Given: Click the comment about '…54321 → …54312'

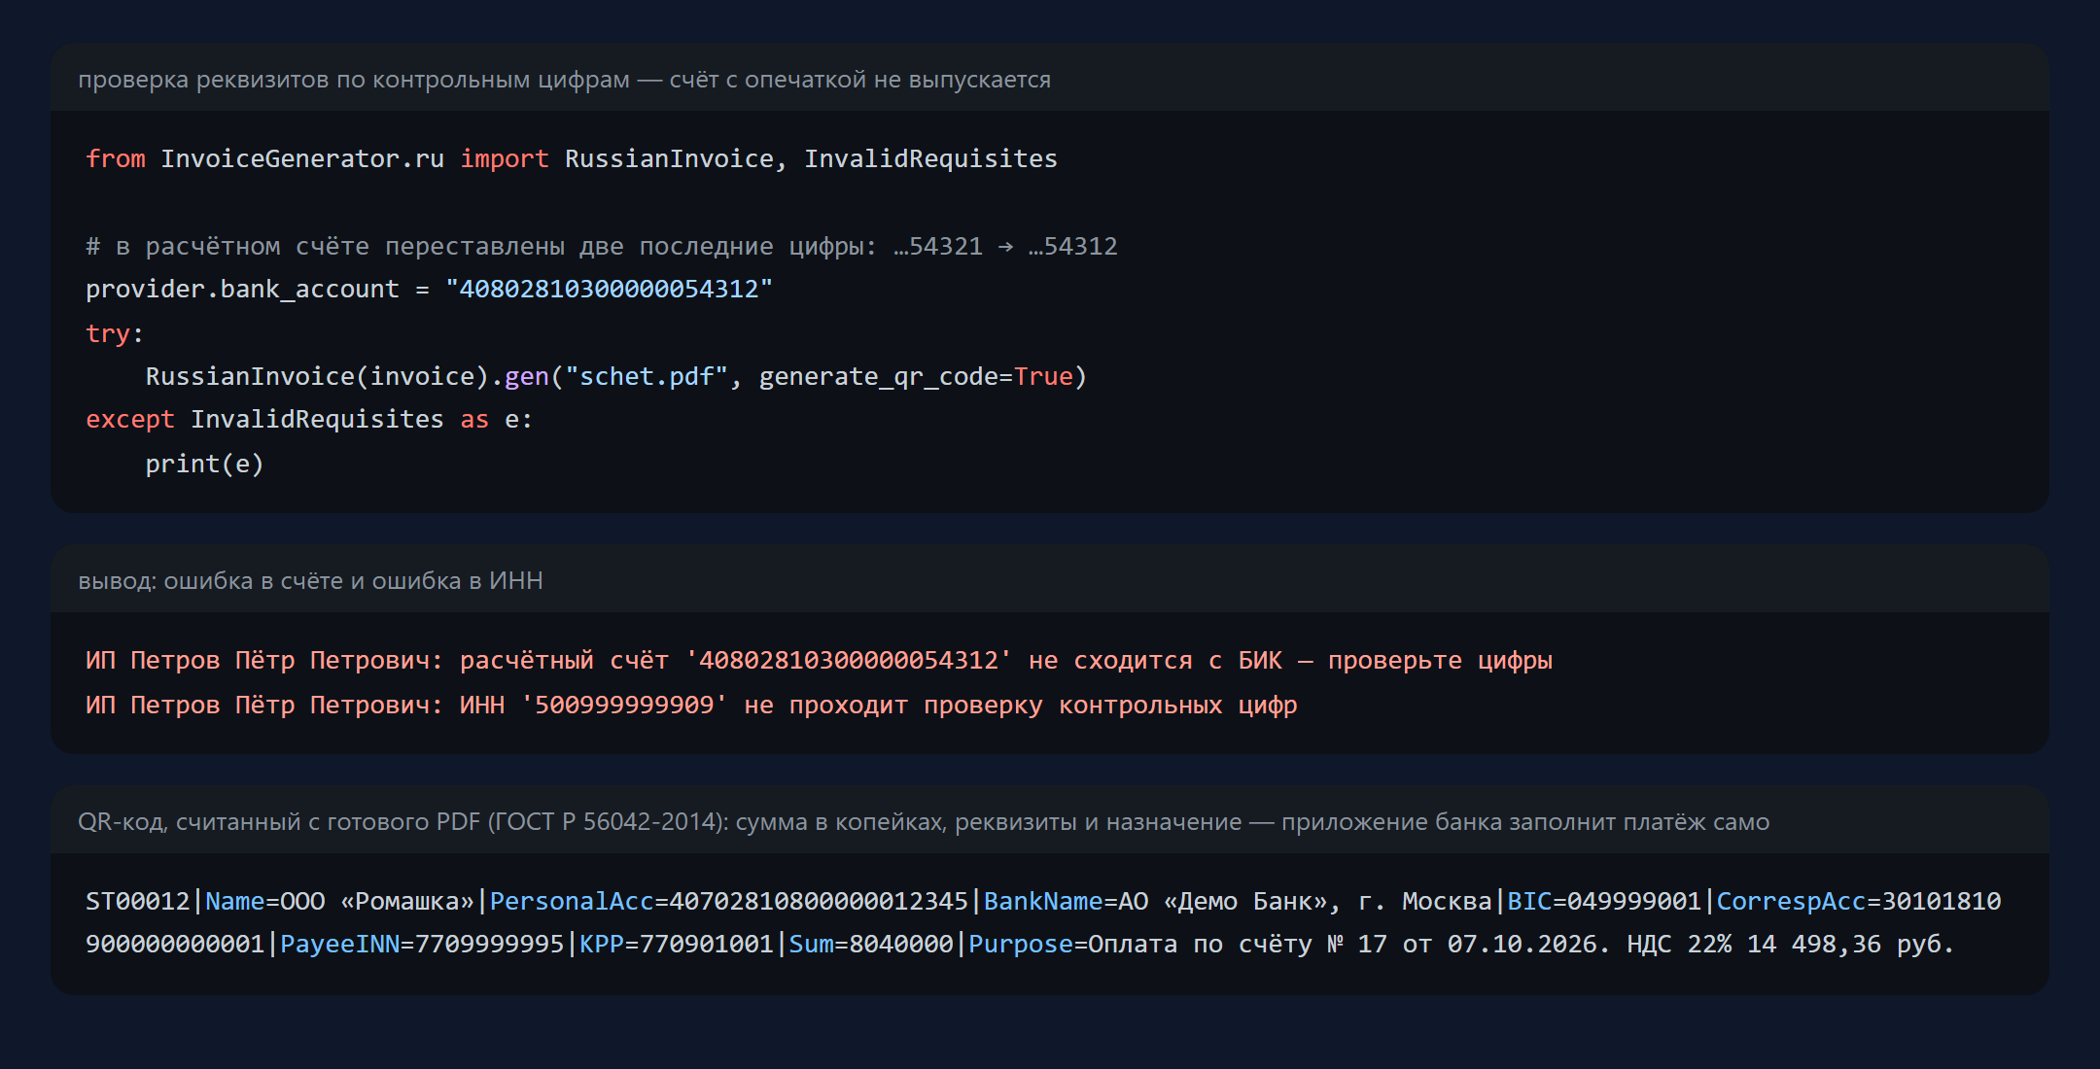Looking at the screenshot, I should click(602, 246).
